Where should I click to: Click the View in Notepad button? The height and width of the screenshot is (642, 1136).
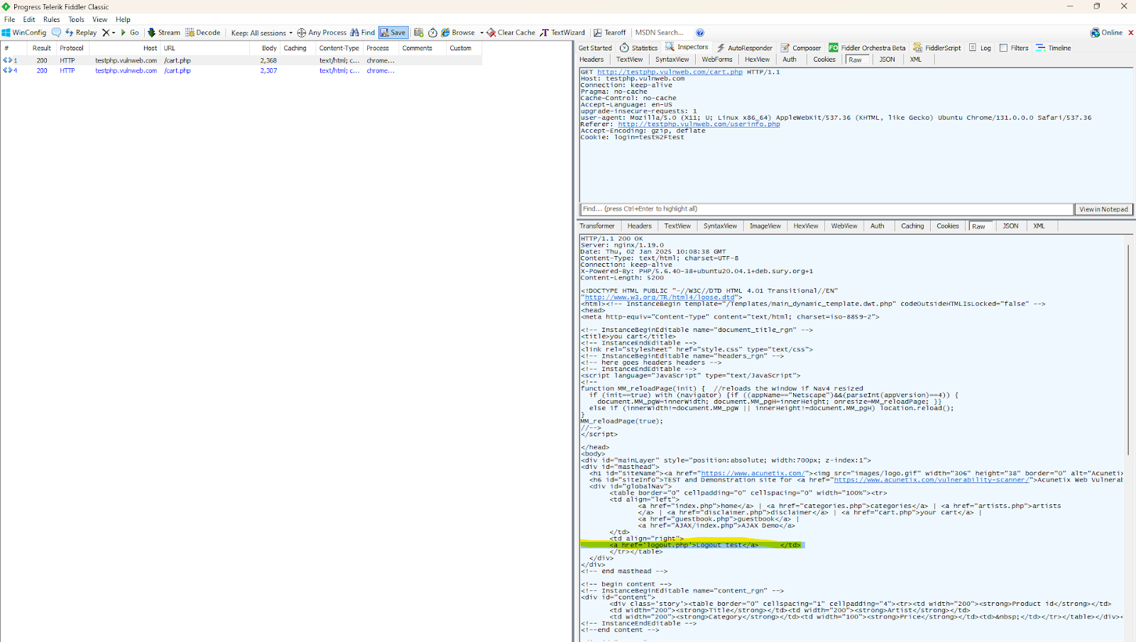tap(1103, 209)
